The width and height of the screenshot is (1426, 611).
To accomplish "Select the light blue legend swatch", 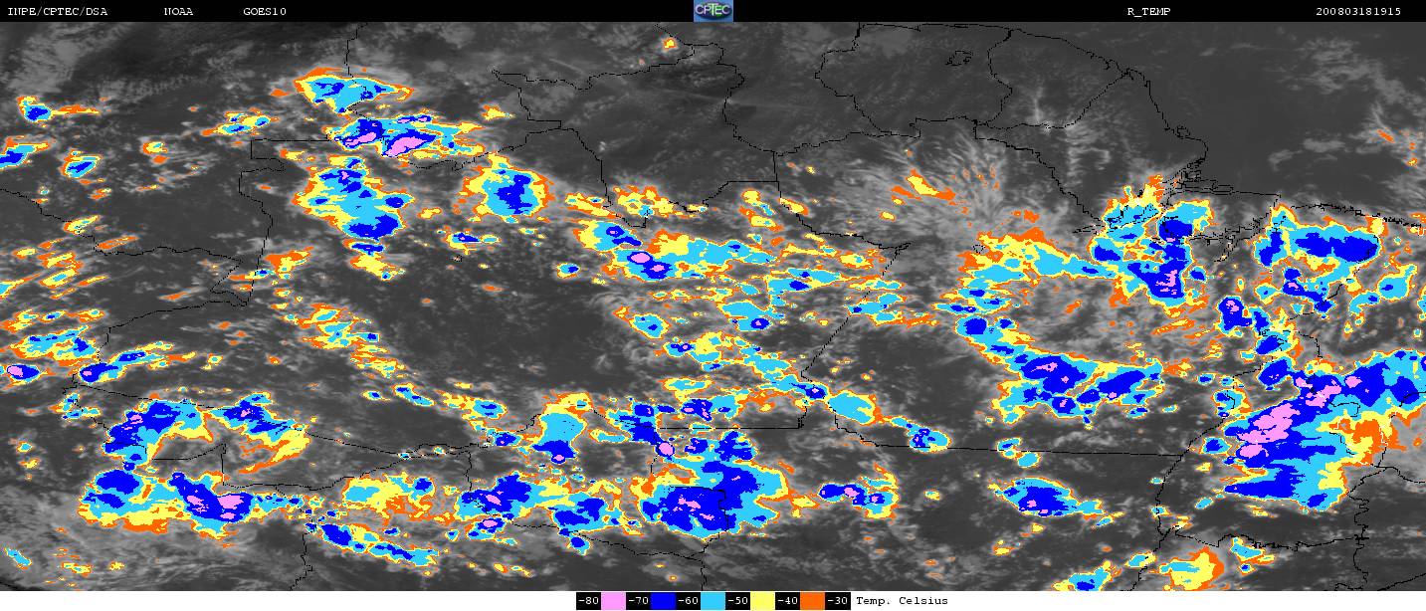I will coord(713,601).
